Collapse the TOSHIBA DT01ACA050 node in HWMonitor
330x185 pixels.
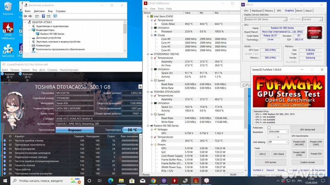(x=148, y=92)
